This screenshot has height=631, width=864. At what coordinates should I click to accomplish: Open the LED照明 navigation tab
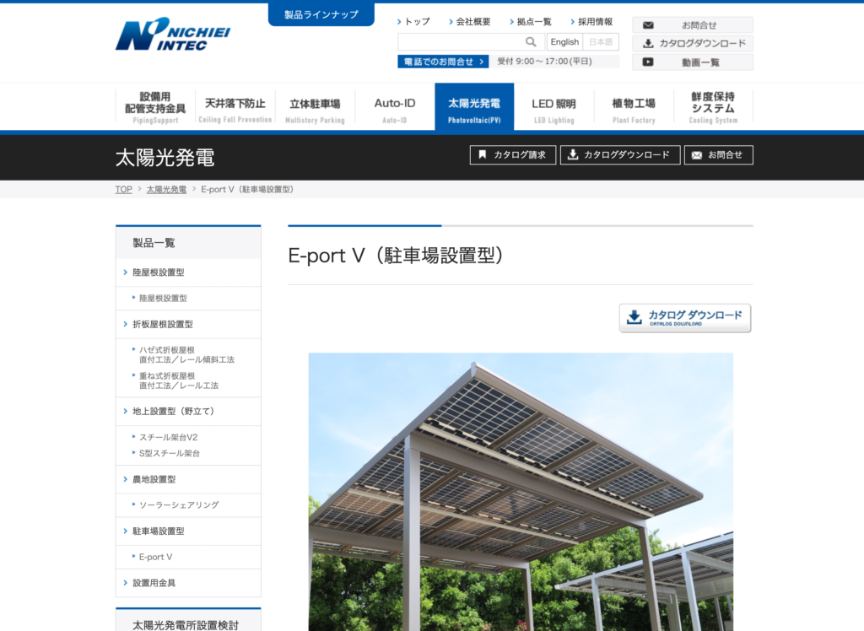(553, 107)
